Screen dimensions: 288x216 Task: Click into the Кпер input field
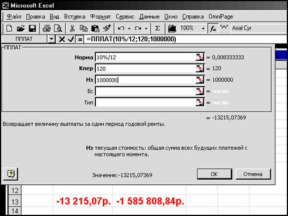[x=146, y=69]
